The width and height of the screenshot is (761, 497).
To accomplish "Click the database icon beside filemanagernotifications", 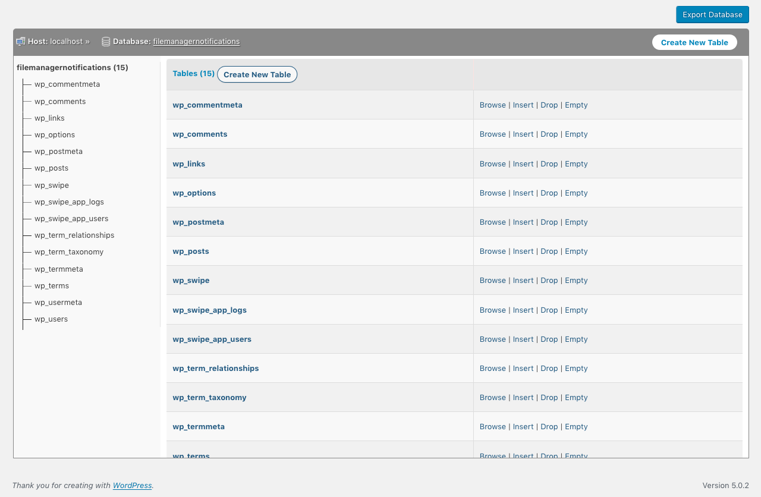I will 106,41.
